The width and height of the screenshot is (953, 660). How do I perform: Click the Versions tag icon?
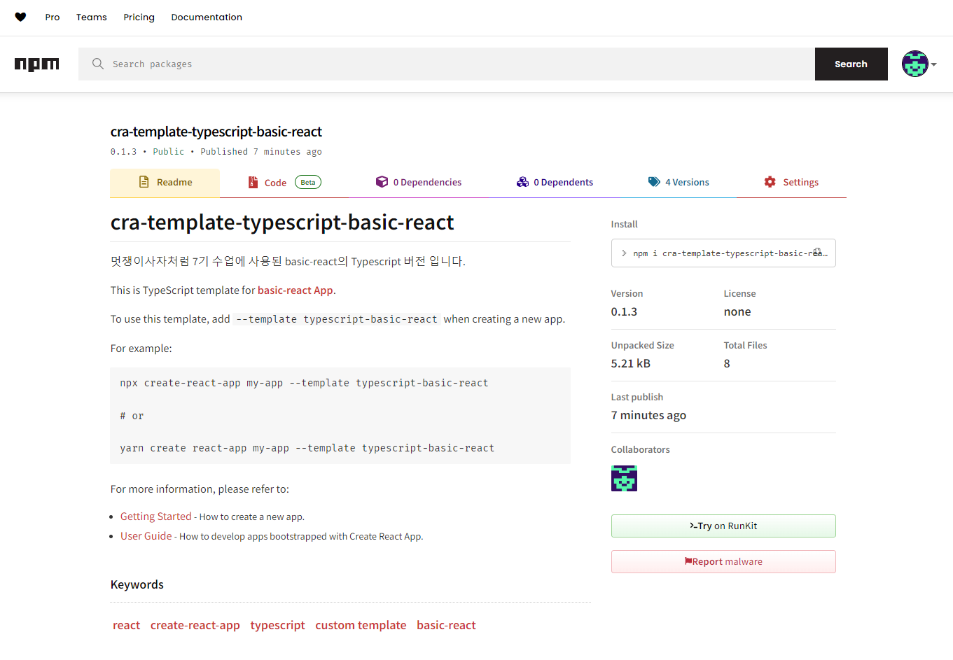click(654, 182)
